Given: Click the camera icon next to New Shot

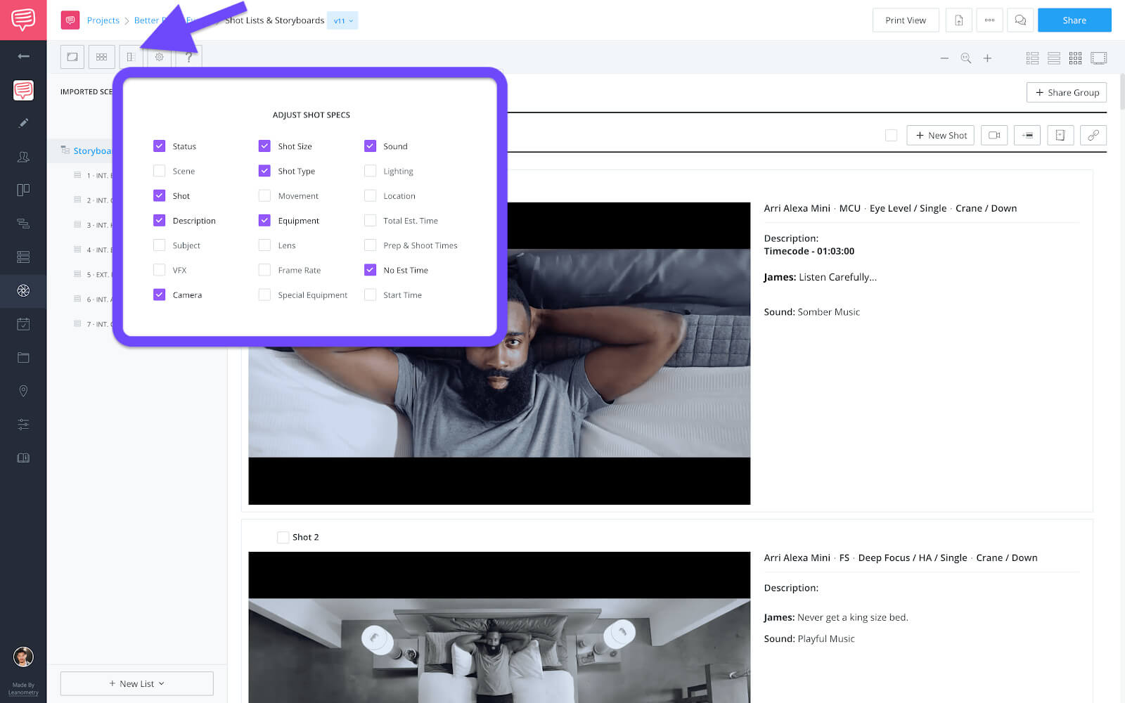Looking at the screenshot, I should click(x=994, y=135).
